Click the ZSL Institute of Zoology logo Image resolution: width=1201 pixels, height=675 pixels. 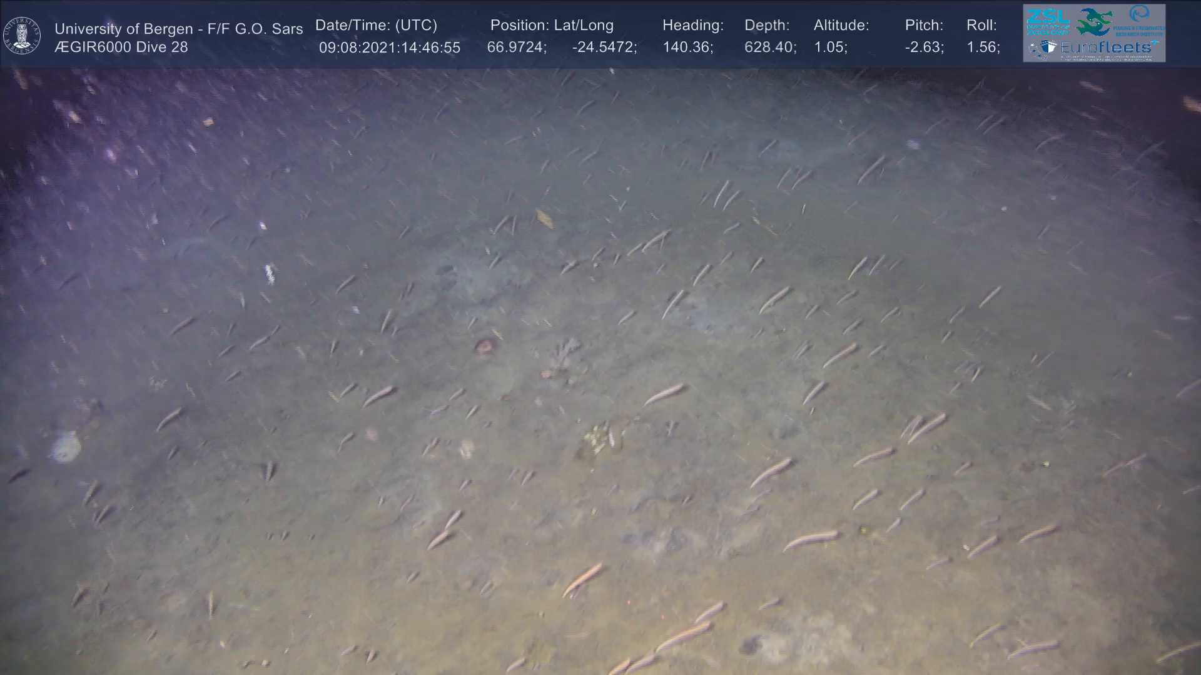[1047, 21]
